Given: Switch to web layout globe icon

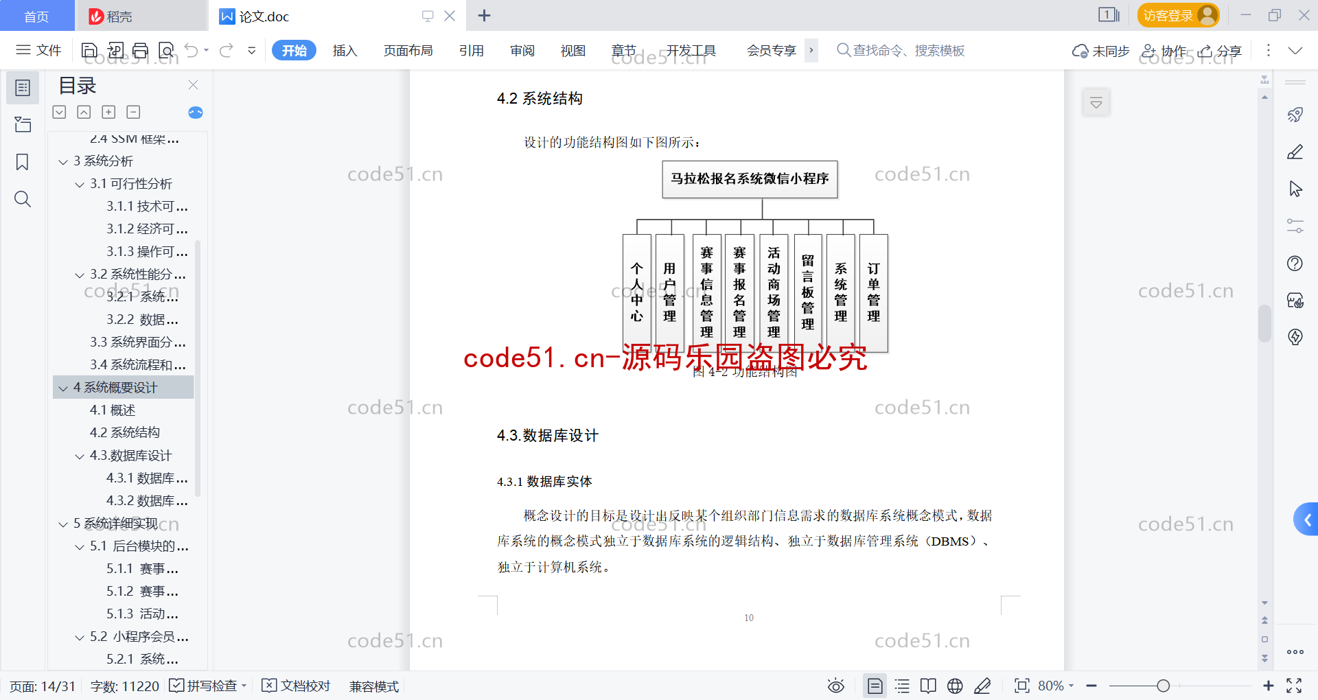Looking at the screenshot, I should click(955, 686).
